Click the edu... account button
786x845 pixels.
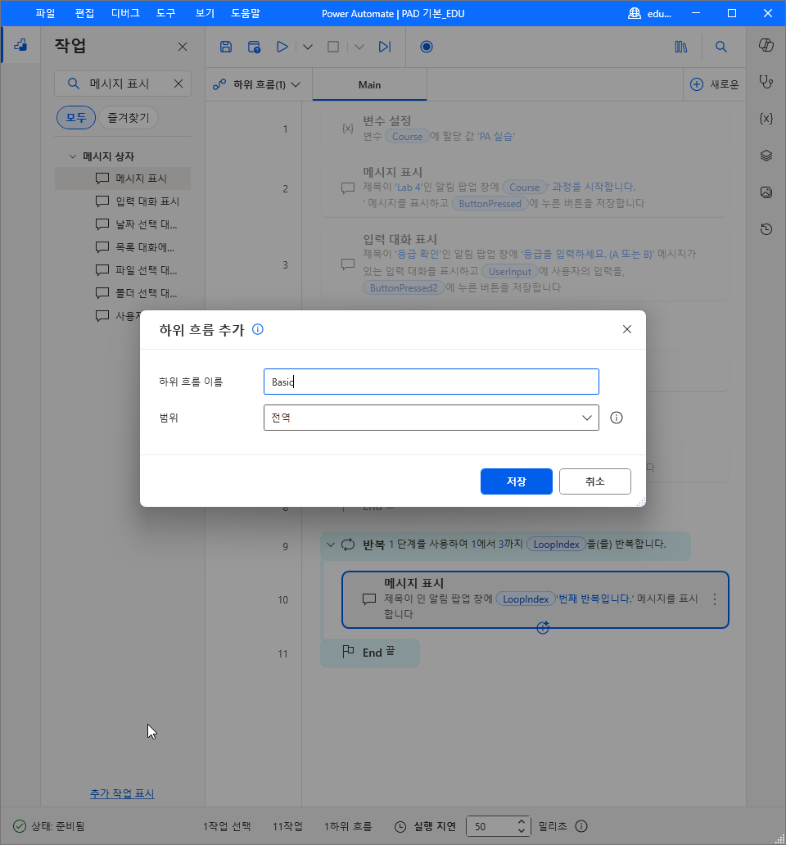point(650,13)
